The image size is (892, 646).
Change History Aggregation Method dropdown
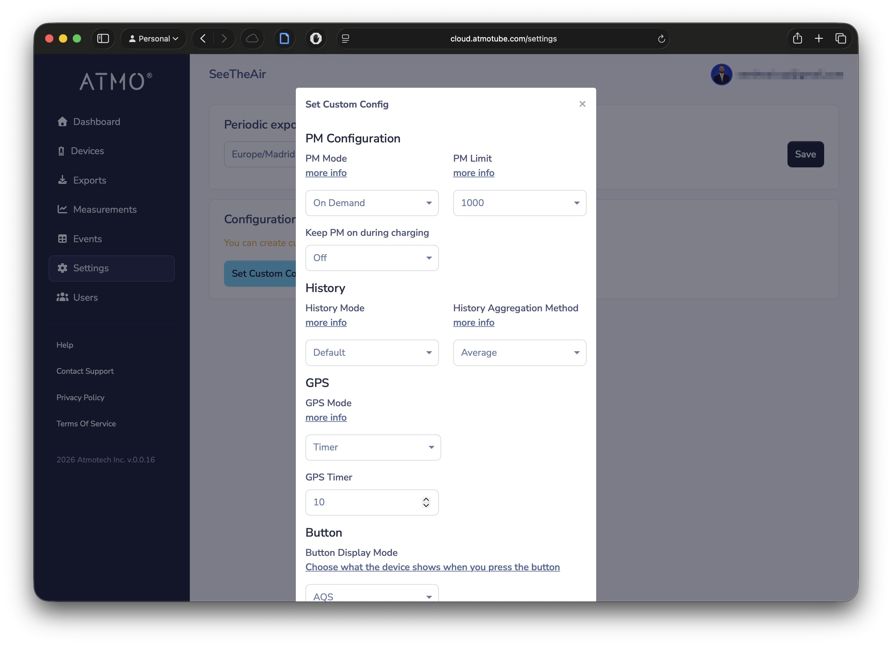tap(519, 352)
